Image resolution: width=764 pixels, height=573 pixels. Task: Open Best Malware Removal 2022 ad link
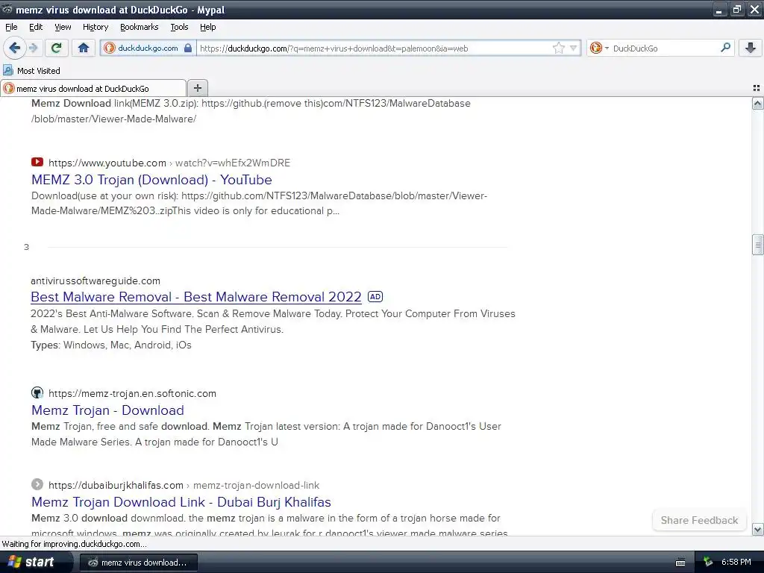click(196, 297)
